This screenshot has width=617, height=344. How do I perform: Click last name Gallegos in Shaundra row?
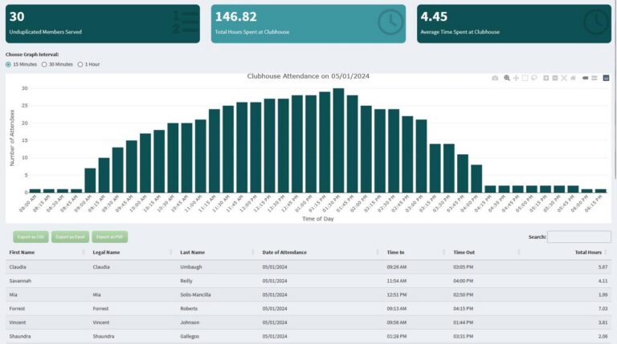190,337
